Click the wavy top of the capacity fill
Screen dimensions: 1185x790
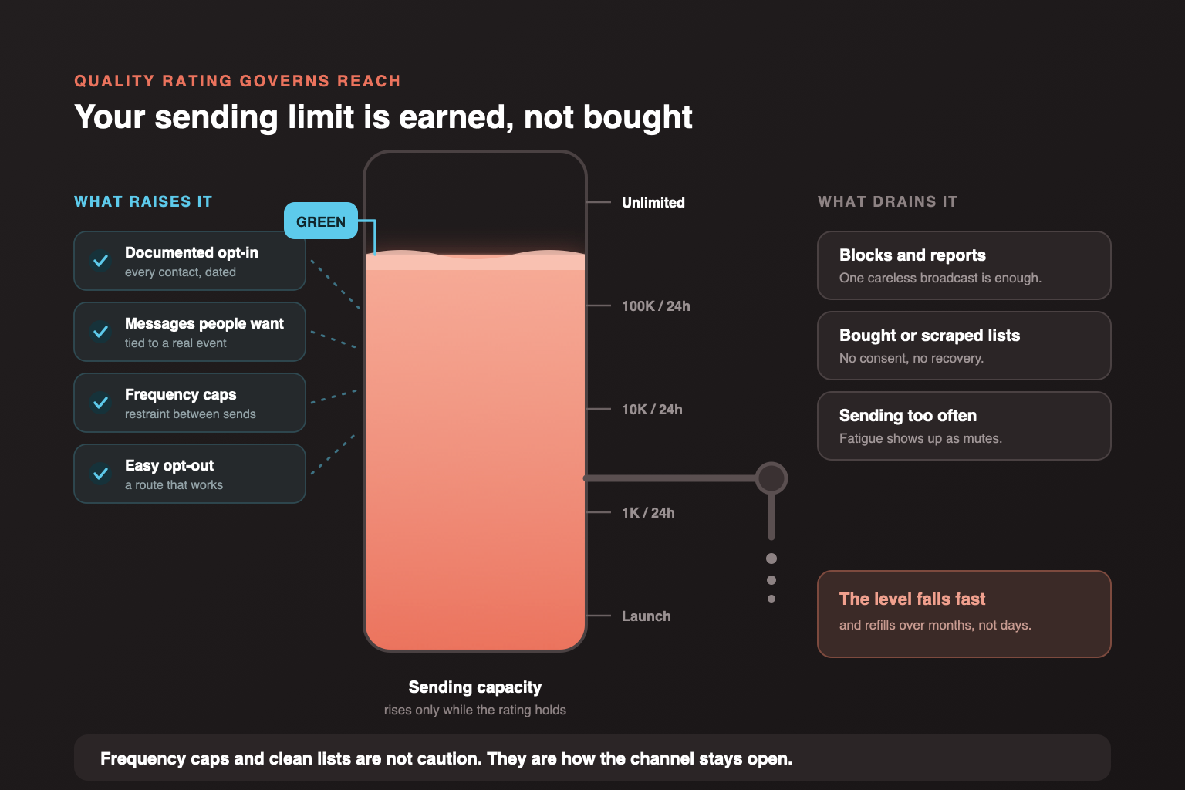[x=475, y=259]
